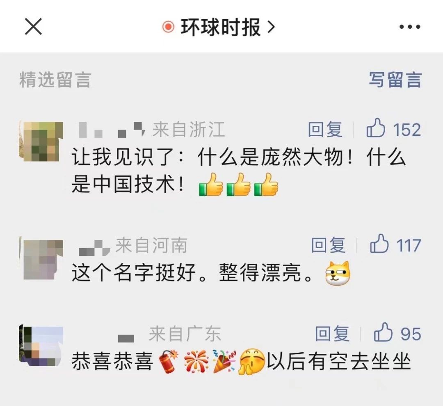Open the three-dot more options menu
Viewport: 443px width, 406px height.
pos(410,27)
